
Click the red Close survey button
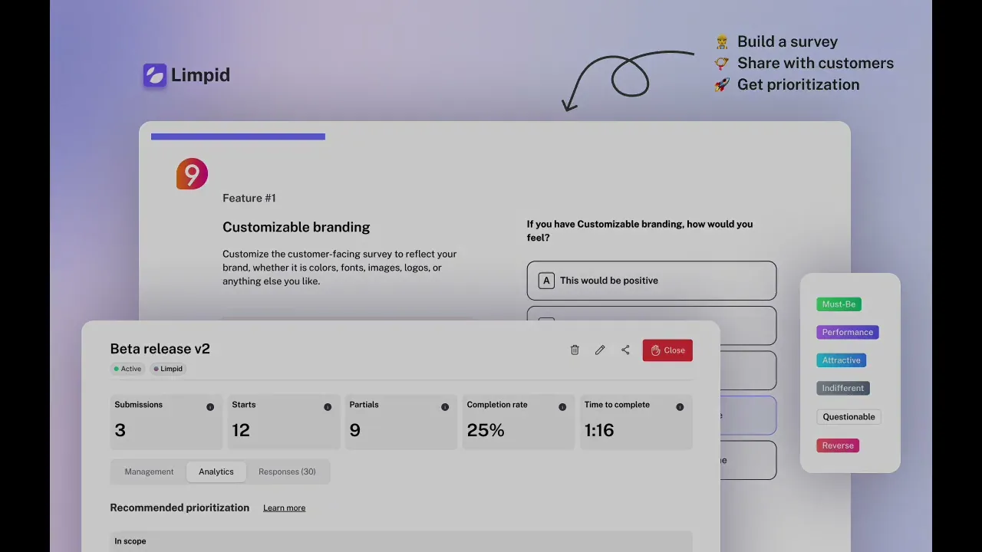[x=667, y=350]
